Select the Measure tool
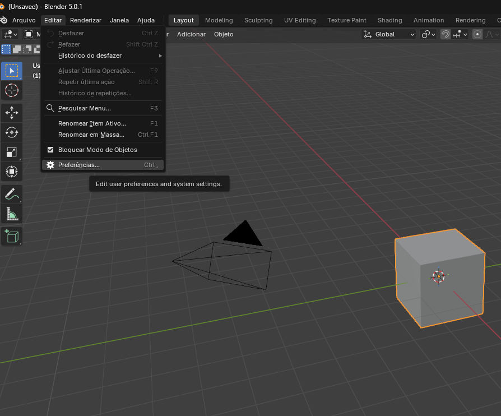The width and height of the screenshot is (501, 416). 12,214
